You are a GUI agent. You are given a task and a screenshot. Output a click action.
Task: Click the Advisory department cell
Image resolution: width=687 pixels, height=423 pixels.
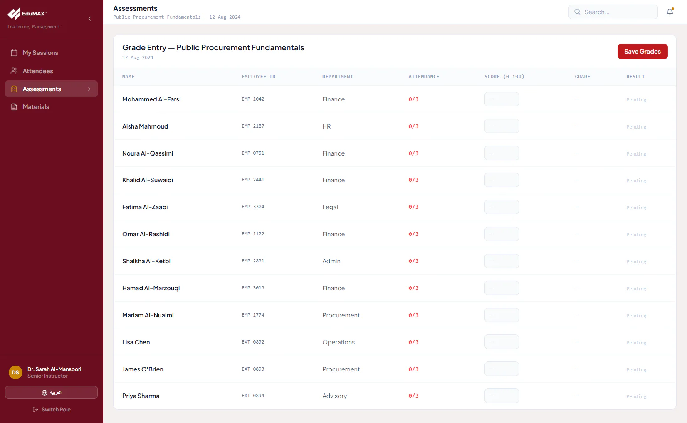[x=334, y=396]
